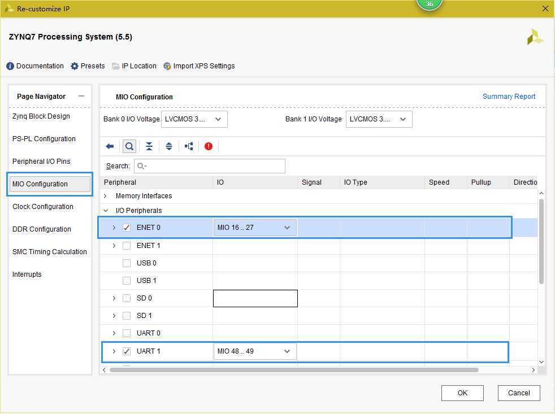The image size is (555, 414).
Task: Minimize the Page Navigator panel
Action: point(81,96)
